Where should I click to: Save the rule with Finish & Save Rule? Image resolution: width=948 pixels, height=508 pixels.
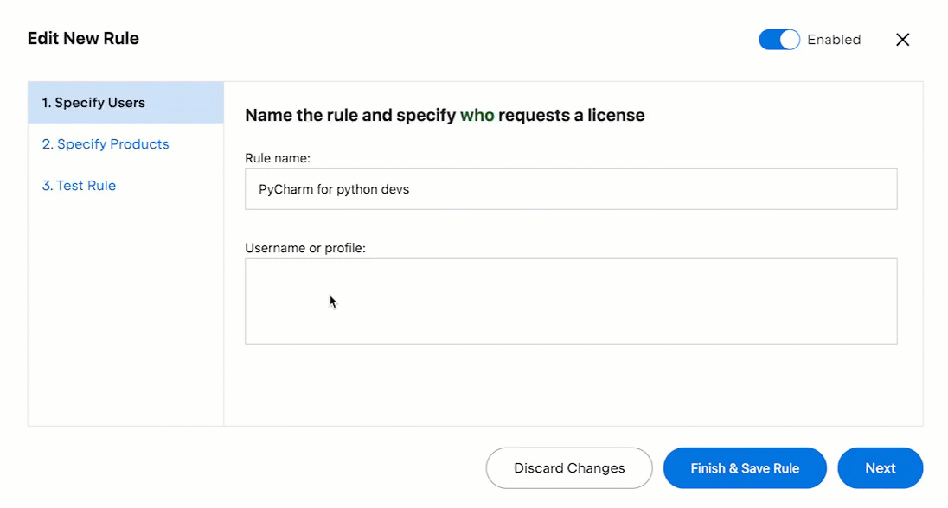(x=745, y=467)
